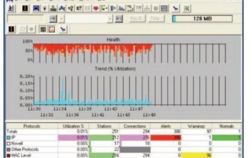Click the button right of the second dropdown
The height and width of the screenshot is (158, 252).
tap(118, 19)
